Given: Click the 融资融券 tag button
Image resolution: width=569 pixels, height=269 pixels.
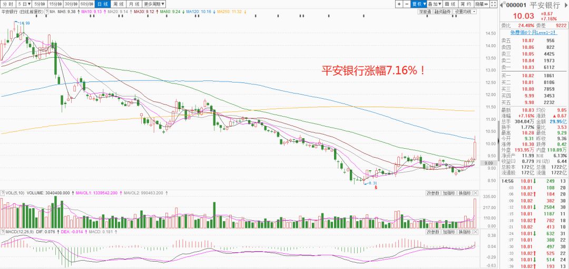Looking at the screenshot, I should point(443,12).
